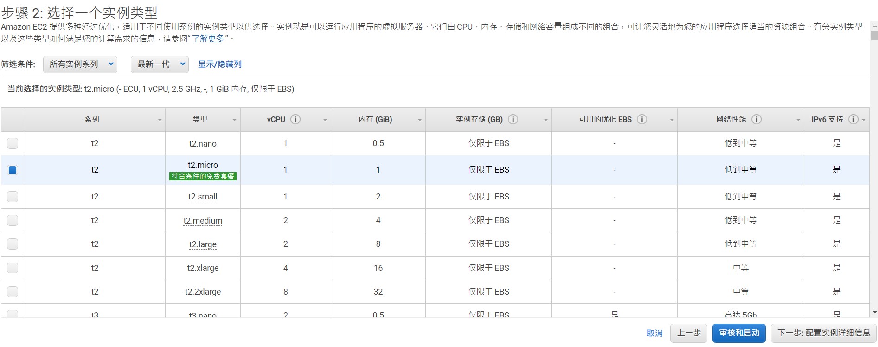878x347 pixels.
Task: Click the t2.large type link
Action: tap(203, 244)
